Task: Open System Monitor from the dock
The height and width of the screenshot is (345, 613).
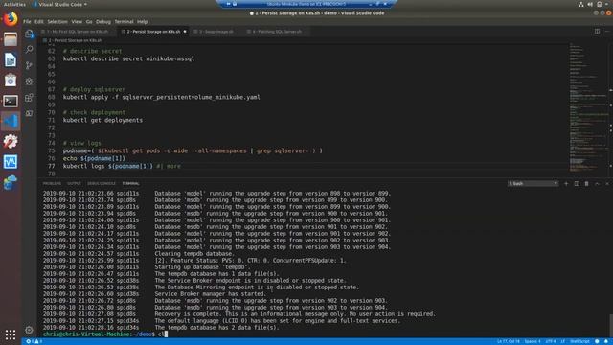Action: point(11,162)
